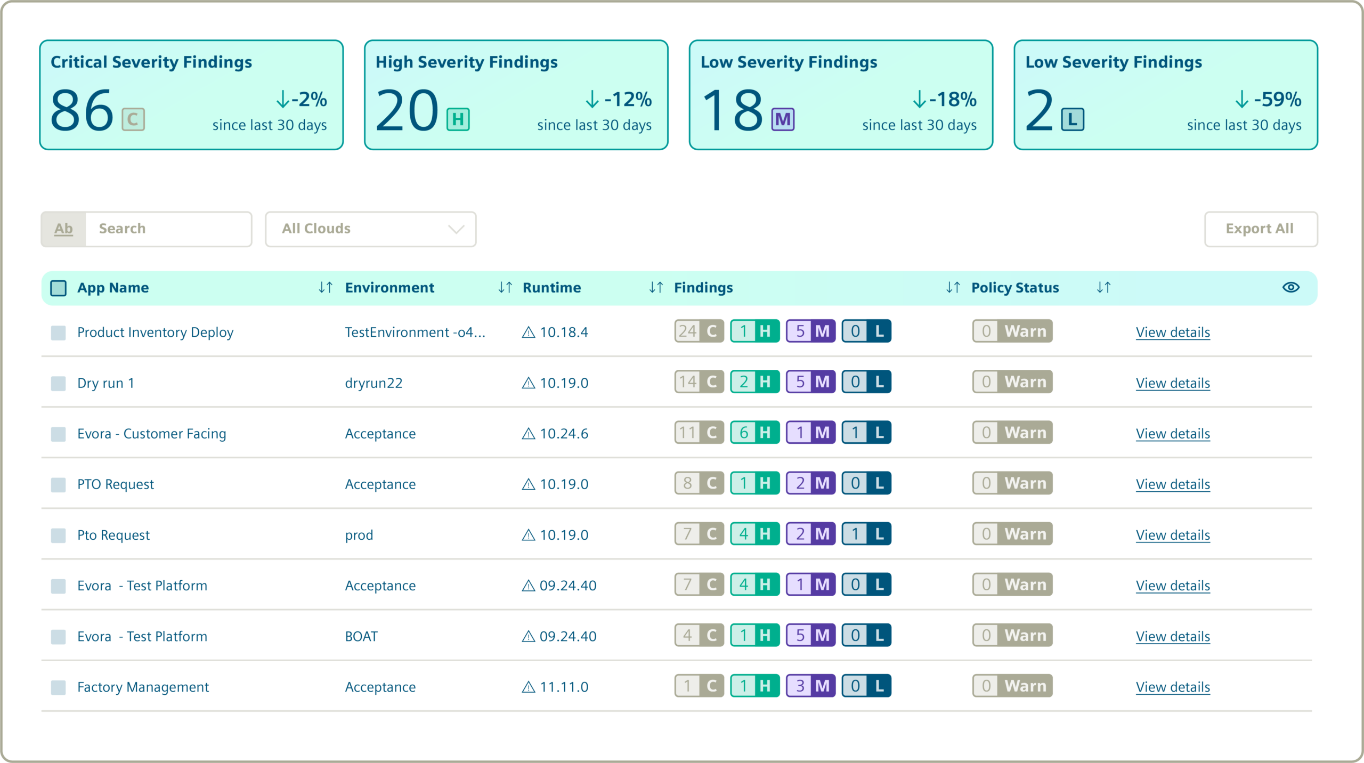Click 6 H high badge for Evora - Customer Facing
This screenshot has width=1364, height=763.
[x=755, y=432]
